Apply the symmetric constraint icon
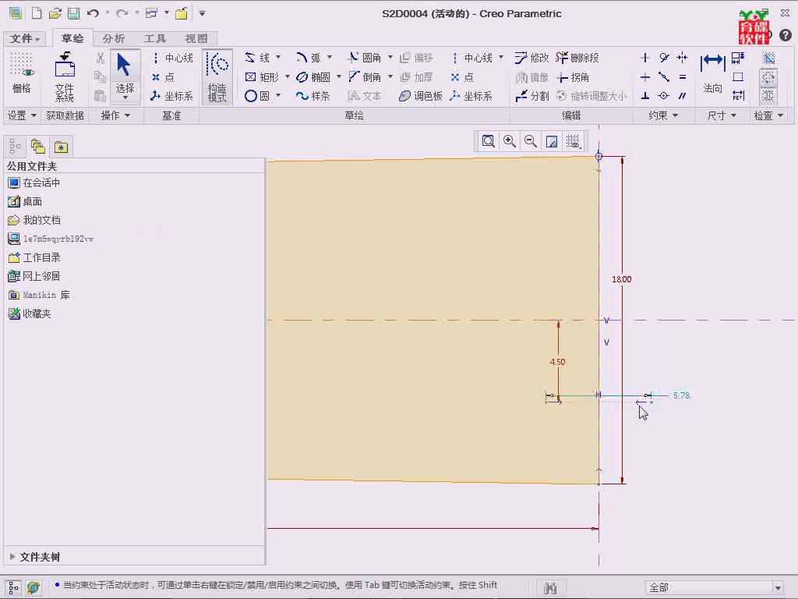Screen dimensions: 798x599 682,58
